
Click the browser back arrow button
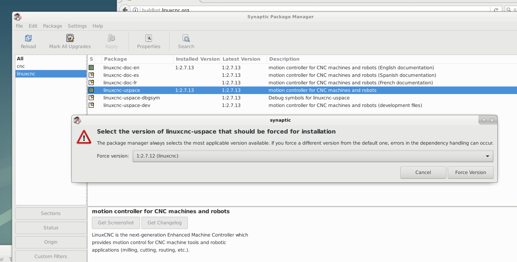pos(124,10)
